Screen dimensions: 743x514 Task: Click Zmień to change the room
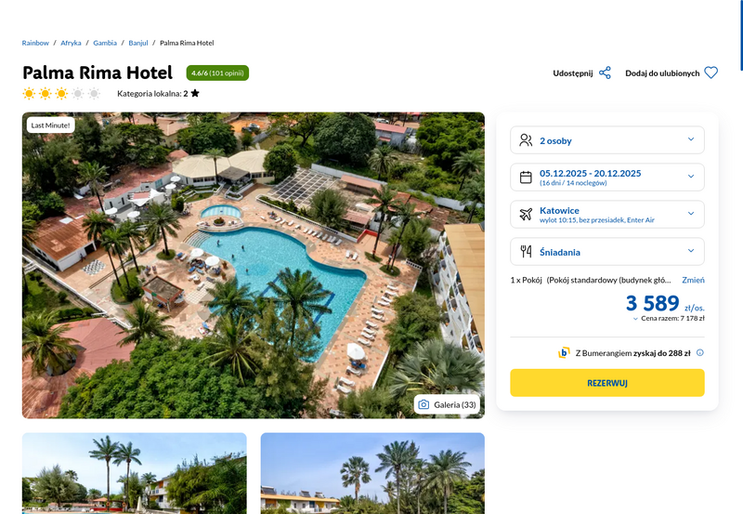(693, 280)
